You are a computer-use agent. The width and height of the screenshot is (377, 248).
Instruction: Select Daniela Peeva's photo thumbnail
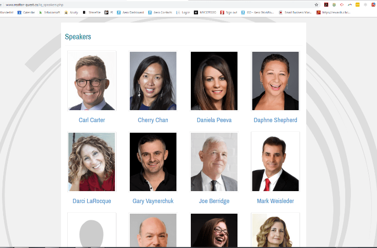pos(214,81)
